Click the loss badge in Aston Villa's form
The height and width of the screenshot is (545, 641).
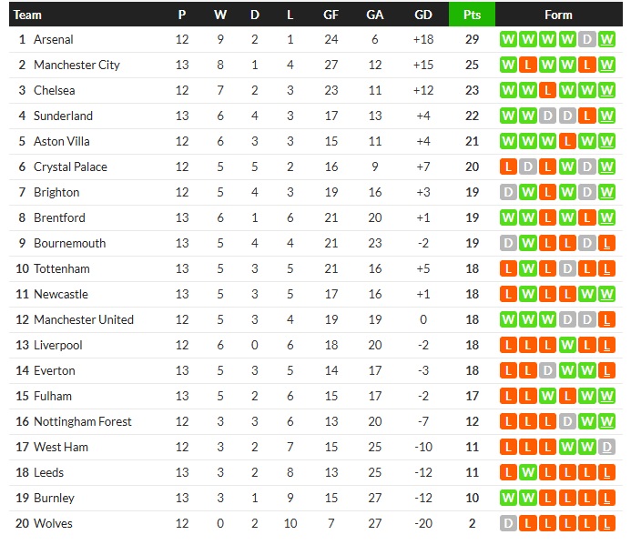point(567,141)
